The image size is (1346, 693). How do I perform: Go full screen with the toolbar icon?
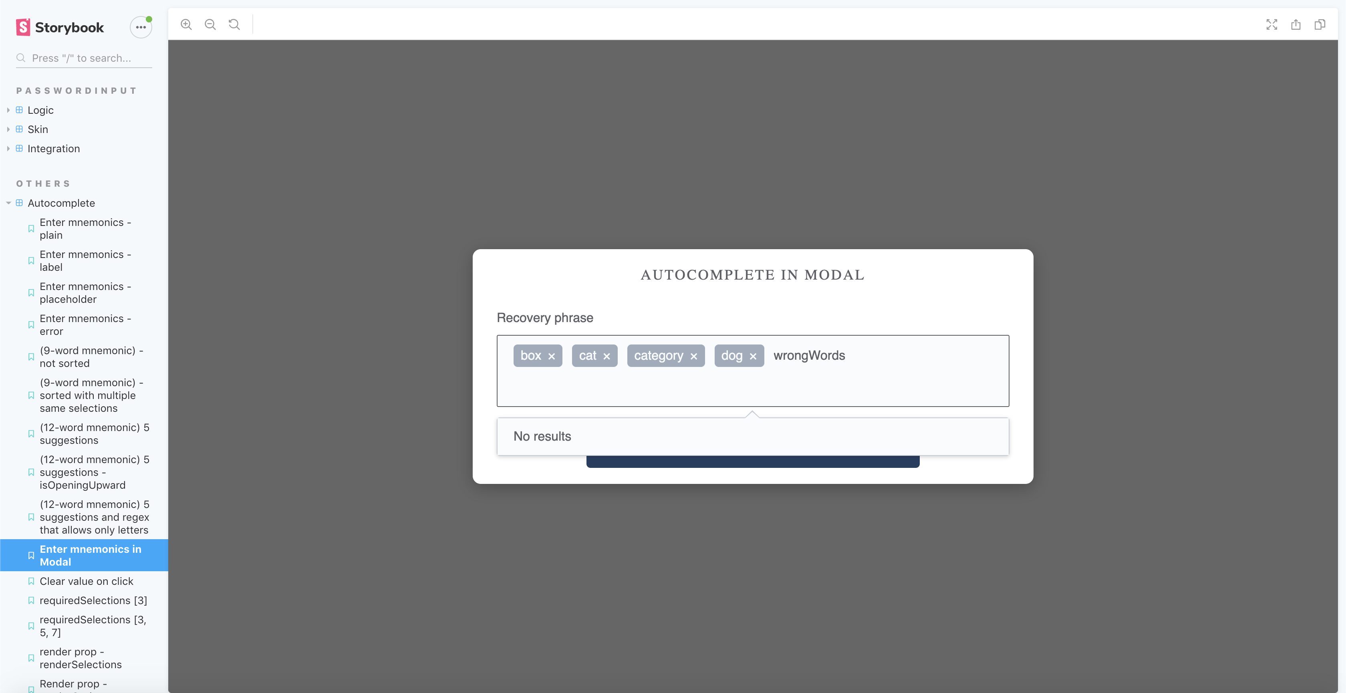point(1271,24)
